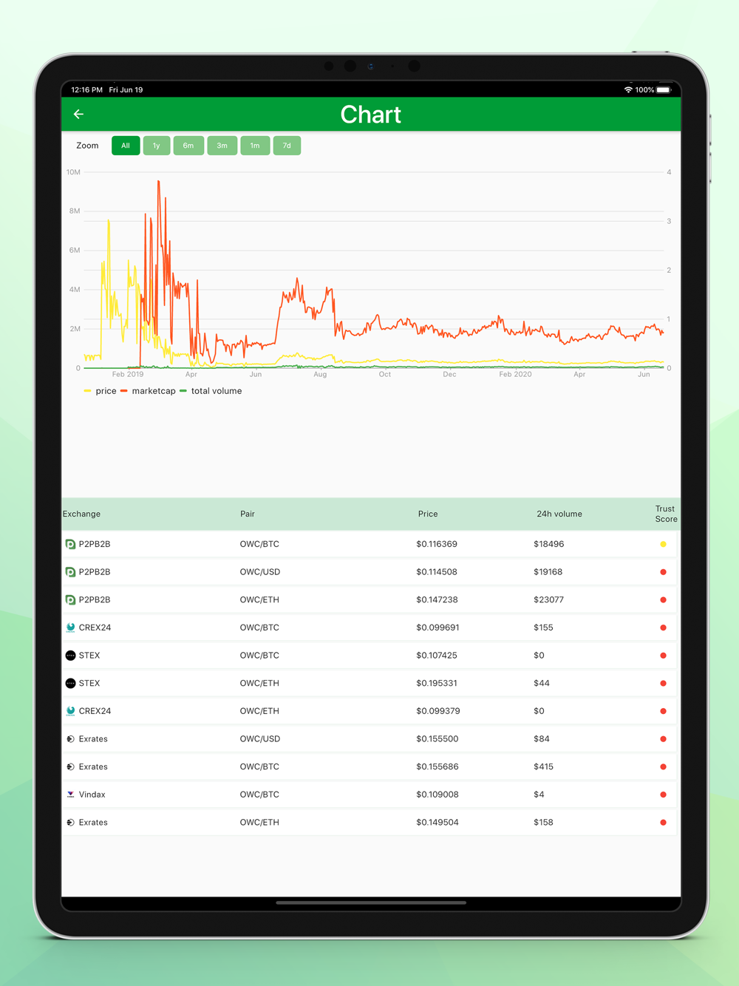
Task: Click volume $18496
Action: 548,544
